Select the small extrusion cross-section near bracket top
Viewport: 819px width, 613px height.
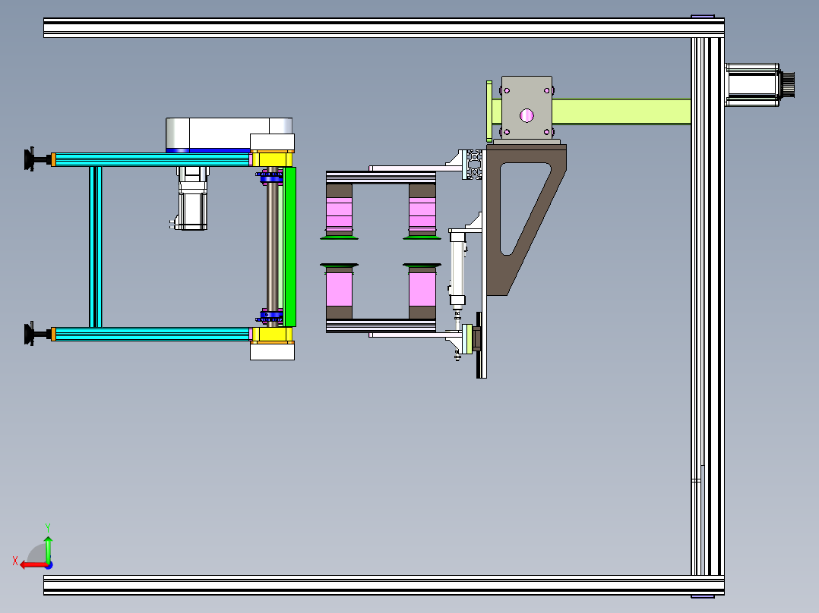coord(474,165)
